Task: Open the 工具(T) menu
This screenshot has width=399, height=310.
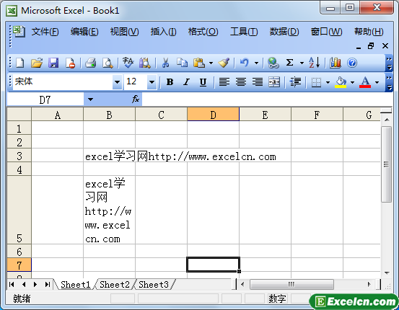Action: pyautogui.click(x=244, y=32)
